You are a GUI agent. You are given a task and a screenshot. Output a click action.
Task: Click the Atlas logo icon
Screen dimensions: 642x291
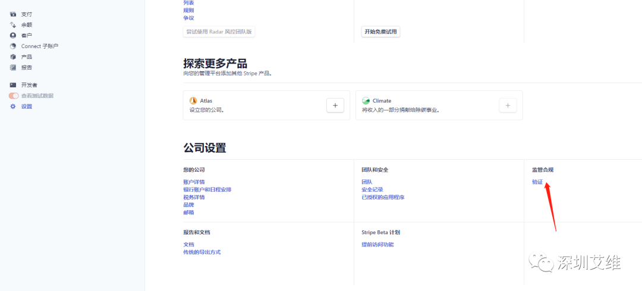[193, 101]
